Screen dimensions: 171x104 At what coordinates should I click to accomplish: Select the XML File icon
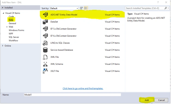[45, 57]
